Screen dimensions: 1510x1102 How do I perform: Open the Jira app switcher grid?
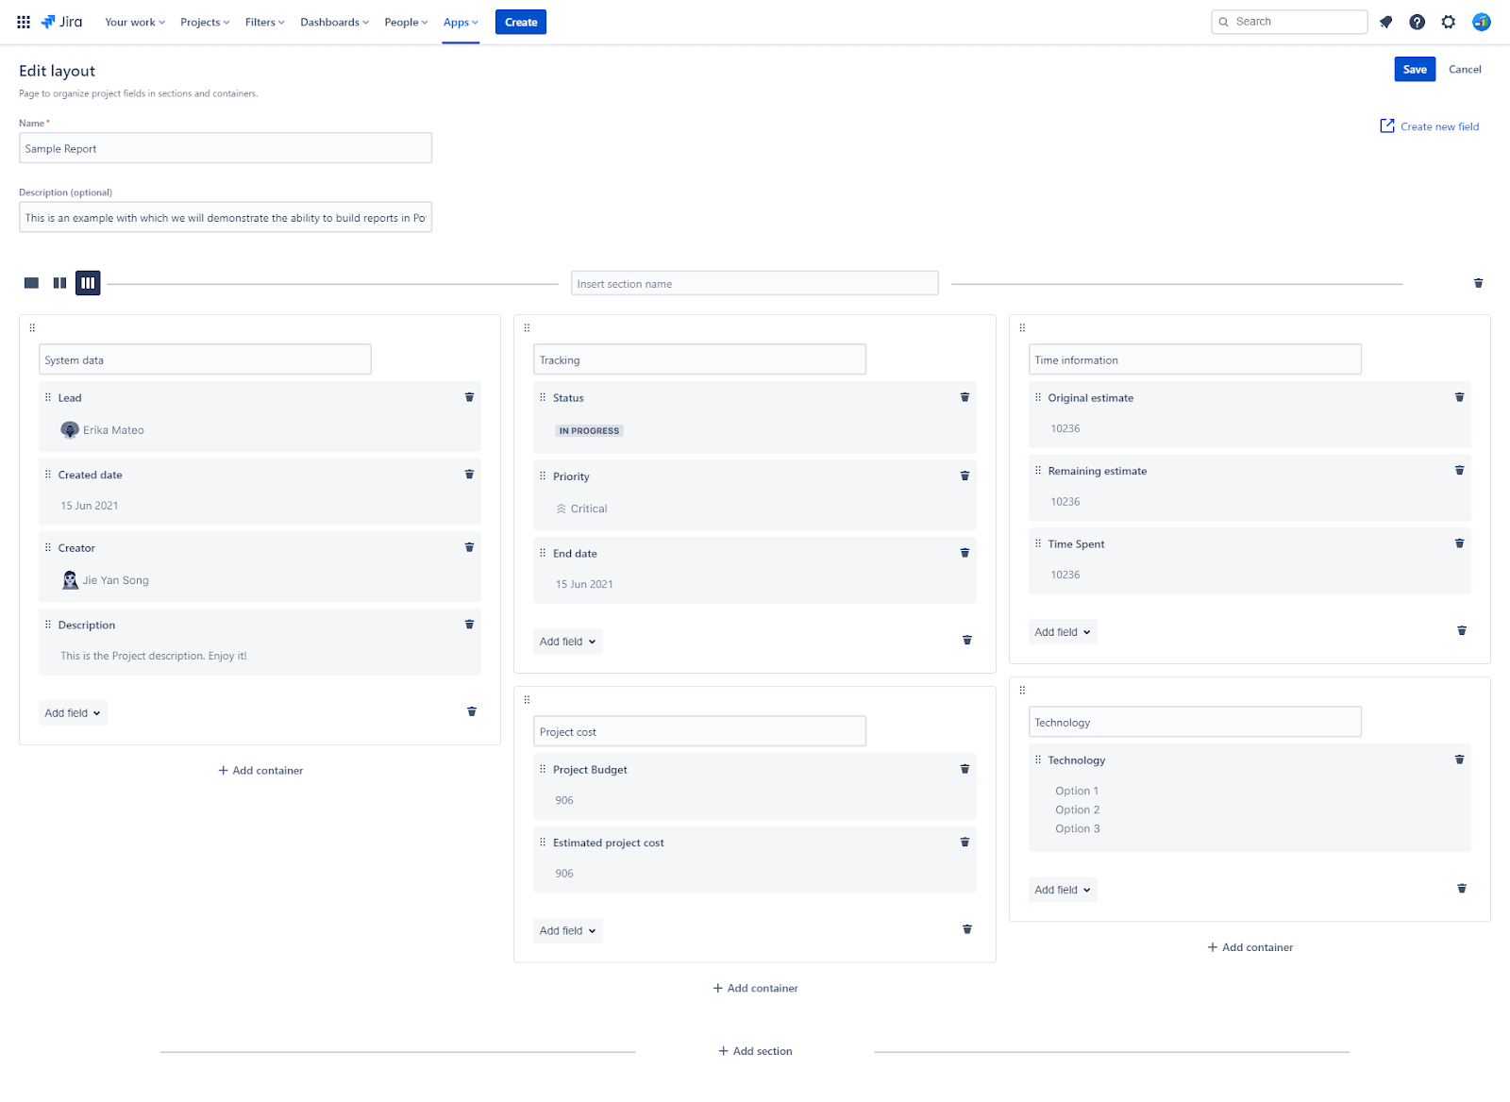[x=23, y=22]
